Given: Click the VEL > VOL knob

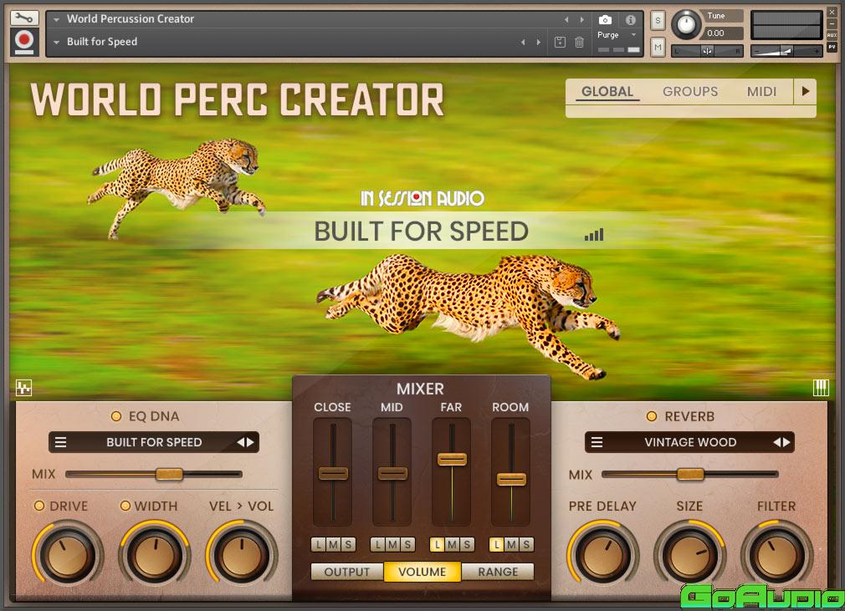Looking at the screenshot, I should (x=242, y=555).
